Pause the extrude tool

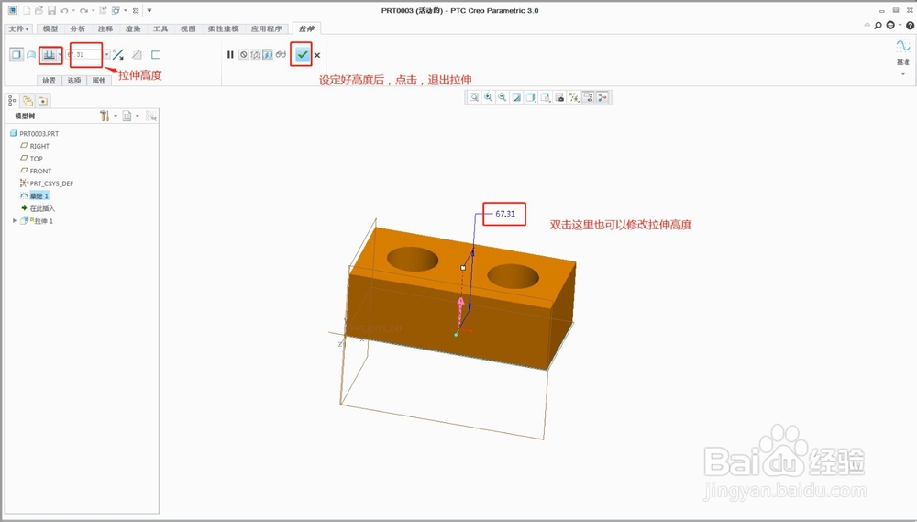click(230, 54)
